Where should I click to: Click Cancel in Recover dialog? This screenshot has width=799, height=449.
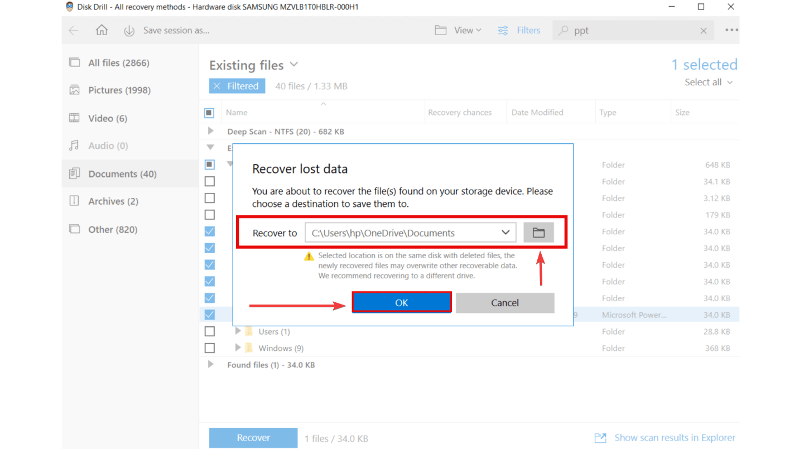pos(504,302)
